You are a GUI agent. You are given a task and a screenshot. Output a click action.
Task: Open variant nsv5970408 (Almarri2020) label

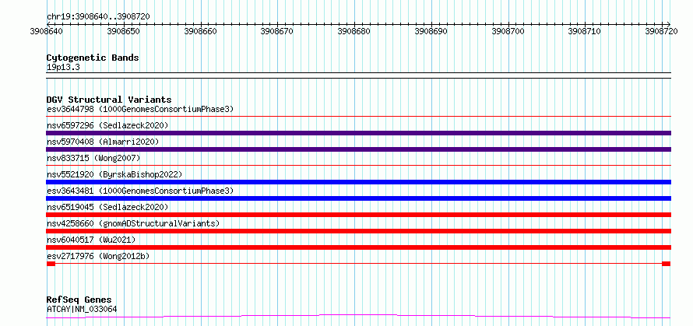[x=103, y=142]
